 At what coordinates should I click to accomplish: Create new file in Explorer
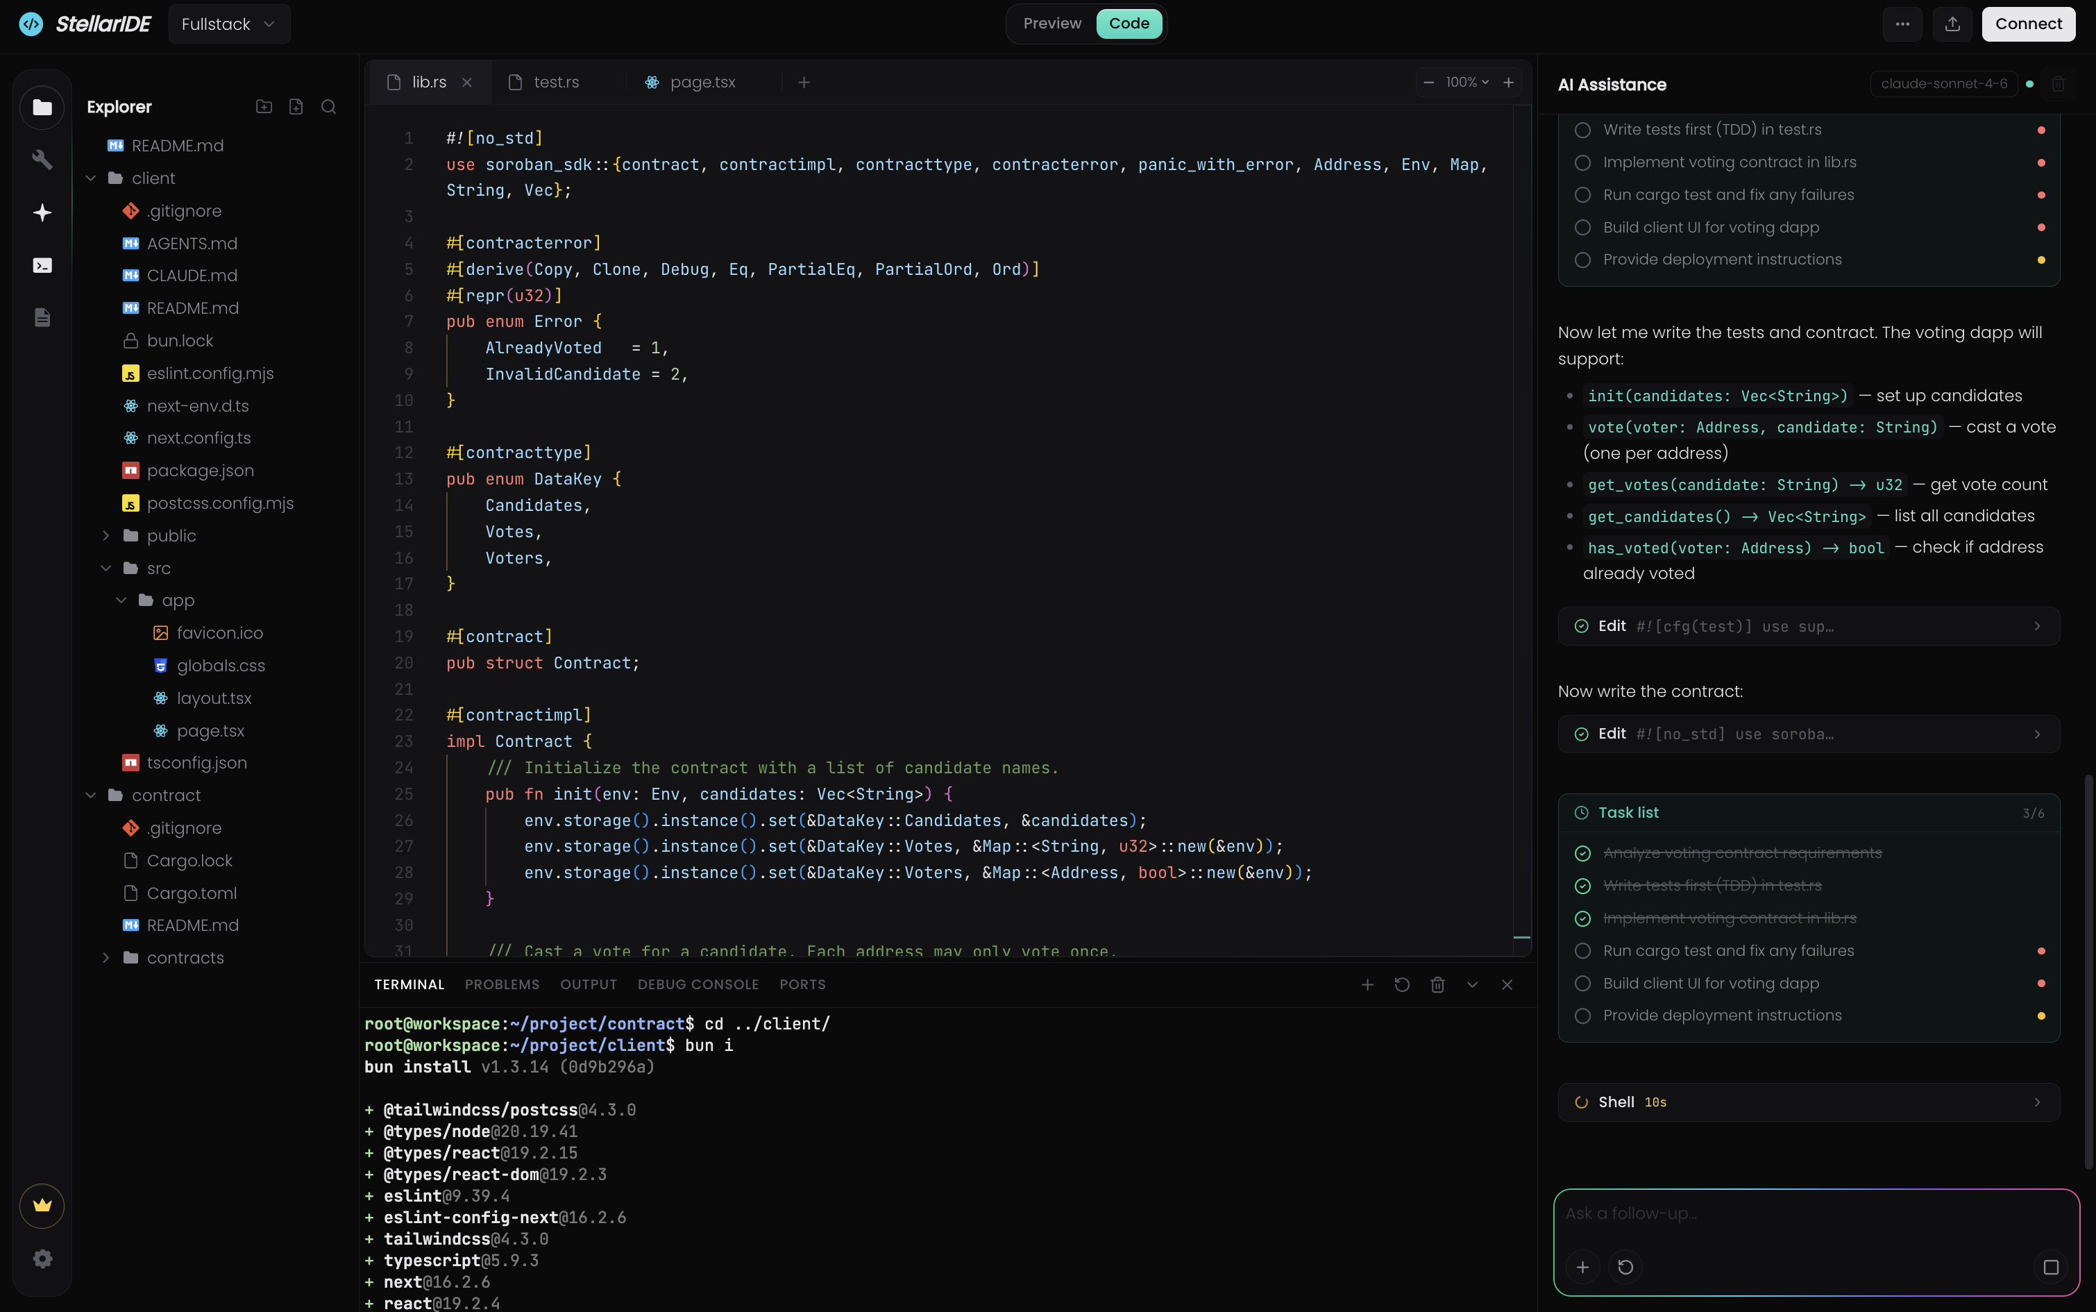click(296, 107)
